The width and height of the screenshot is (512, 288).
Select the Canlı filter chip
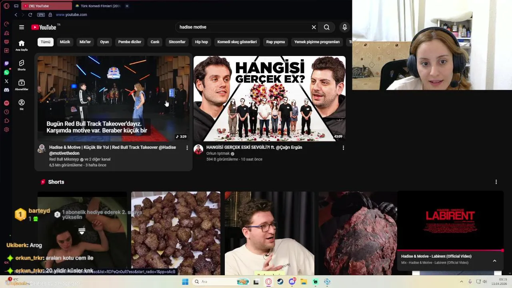[155, 42]
